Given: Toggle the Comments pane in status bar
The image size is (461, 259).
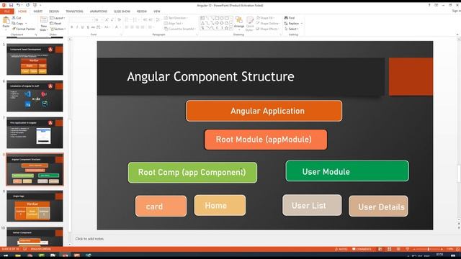Looking at the screenshot, I should coord(362,249).
